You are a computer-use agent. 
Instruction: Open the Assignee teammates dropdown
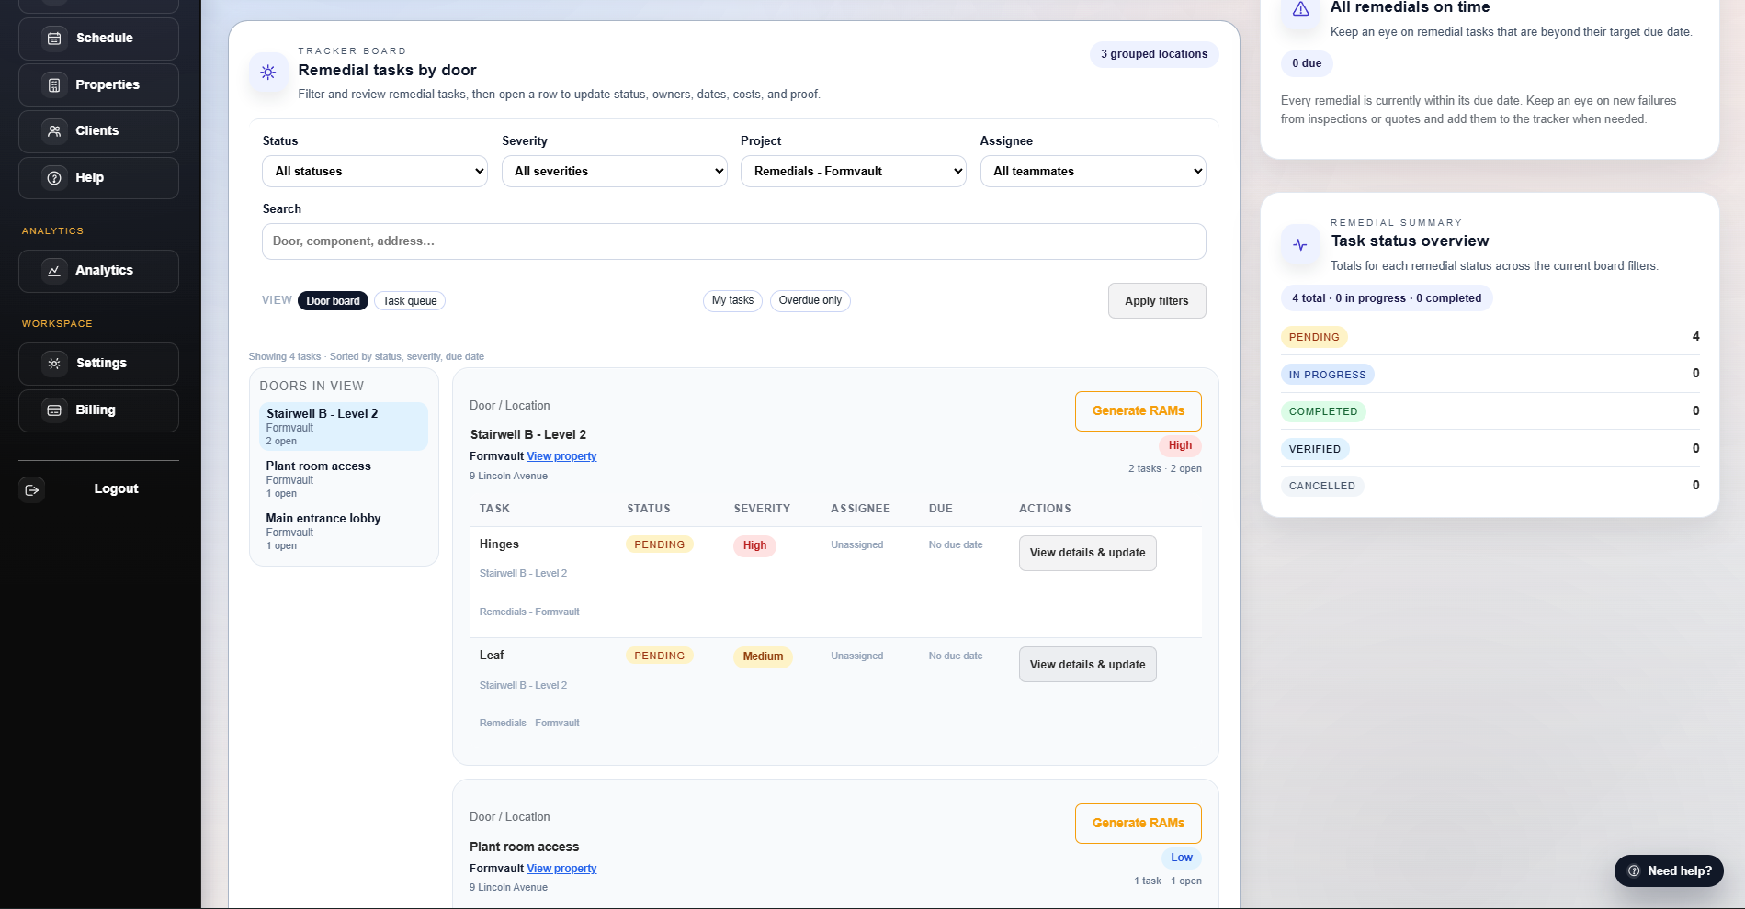click(x=1093, y=172)
